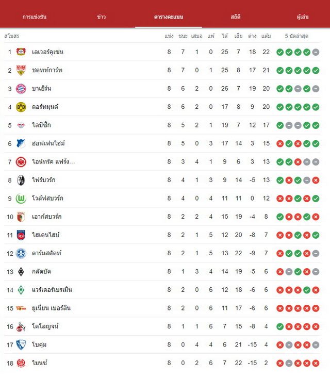Go to the ผู้เล่น tab
This screenshot has height=378, width=330.
tap(303, 17)
